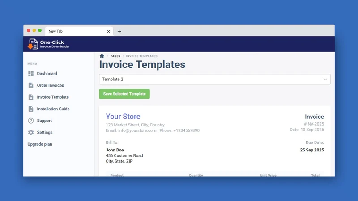This screenshot has width=358, height=201.
Task: Click the Invoice Templates page heading
Action: 142,64
